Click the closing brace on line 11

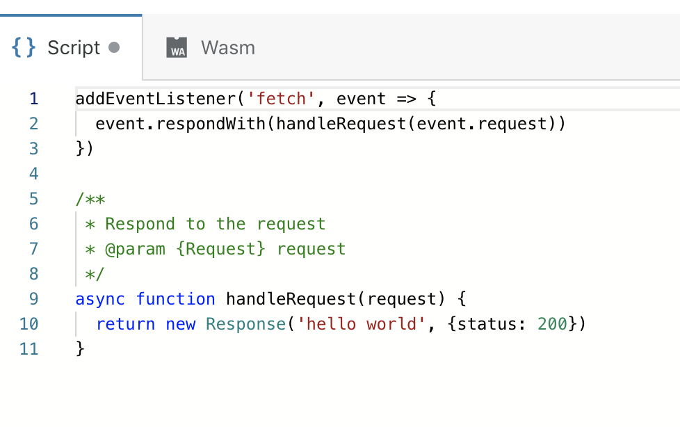pyautogui.click(x=80, y=349)
